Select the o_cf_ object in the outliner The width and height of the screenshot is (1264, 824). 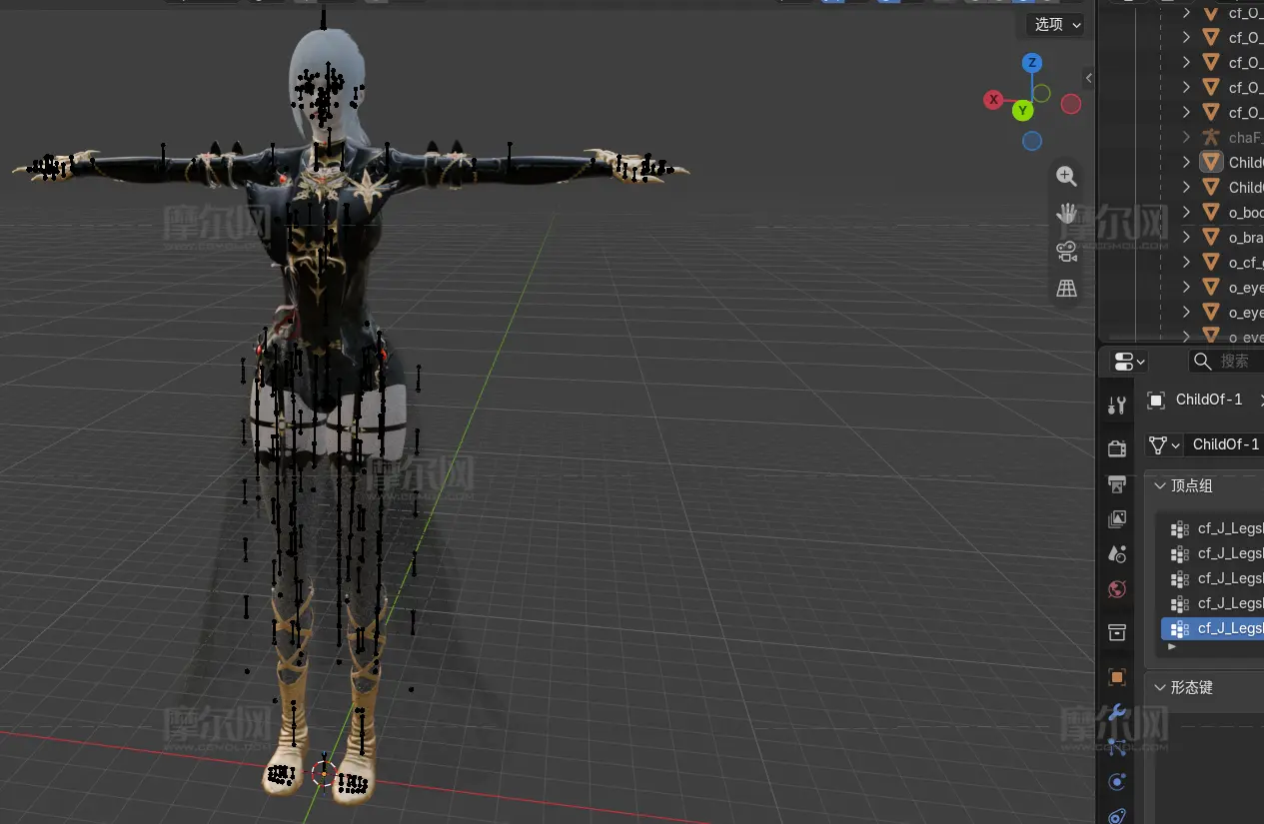[1245, 263]
